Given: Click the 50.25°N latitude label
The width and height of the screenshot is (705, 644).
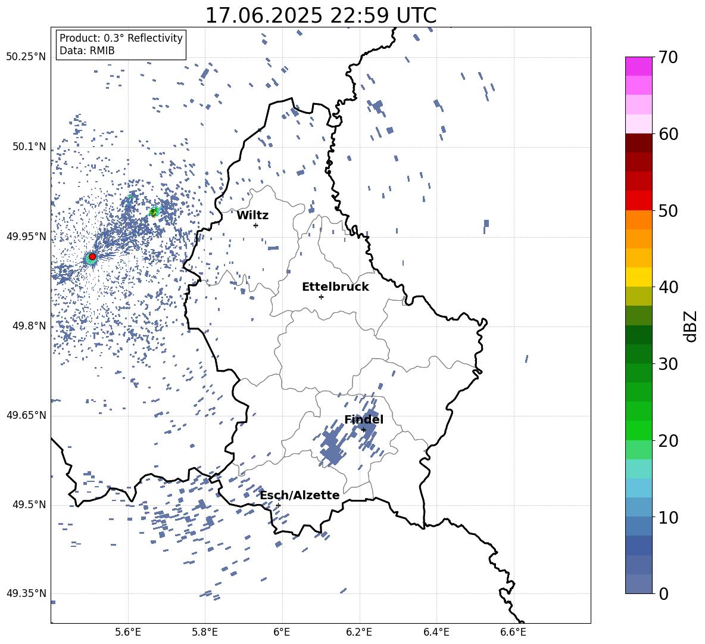Looking at the screenshot, I should point(26,57).
